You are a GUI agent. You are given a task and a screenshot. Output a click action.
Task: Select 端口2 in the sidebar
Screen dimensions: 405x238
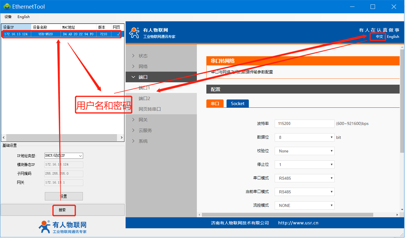click(x=144, y=99)
